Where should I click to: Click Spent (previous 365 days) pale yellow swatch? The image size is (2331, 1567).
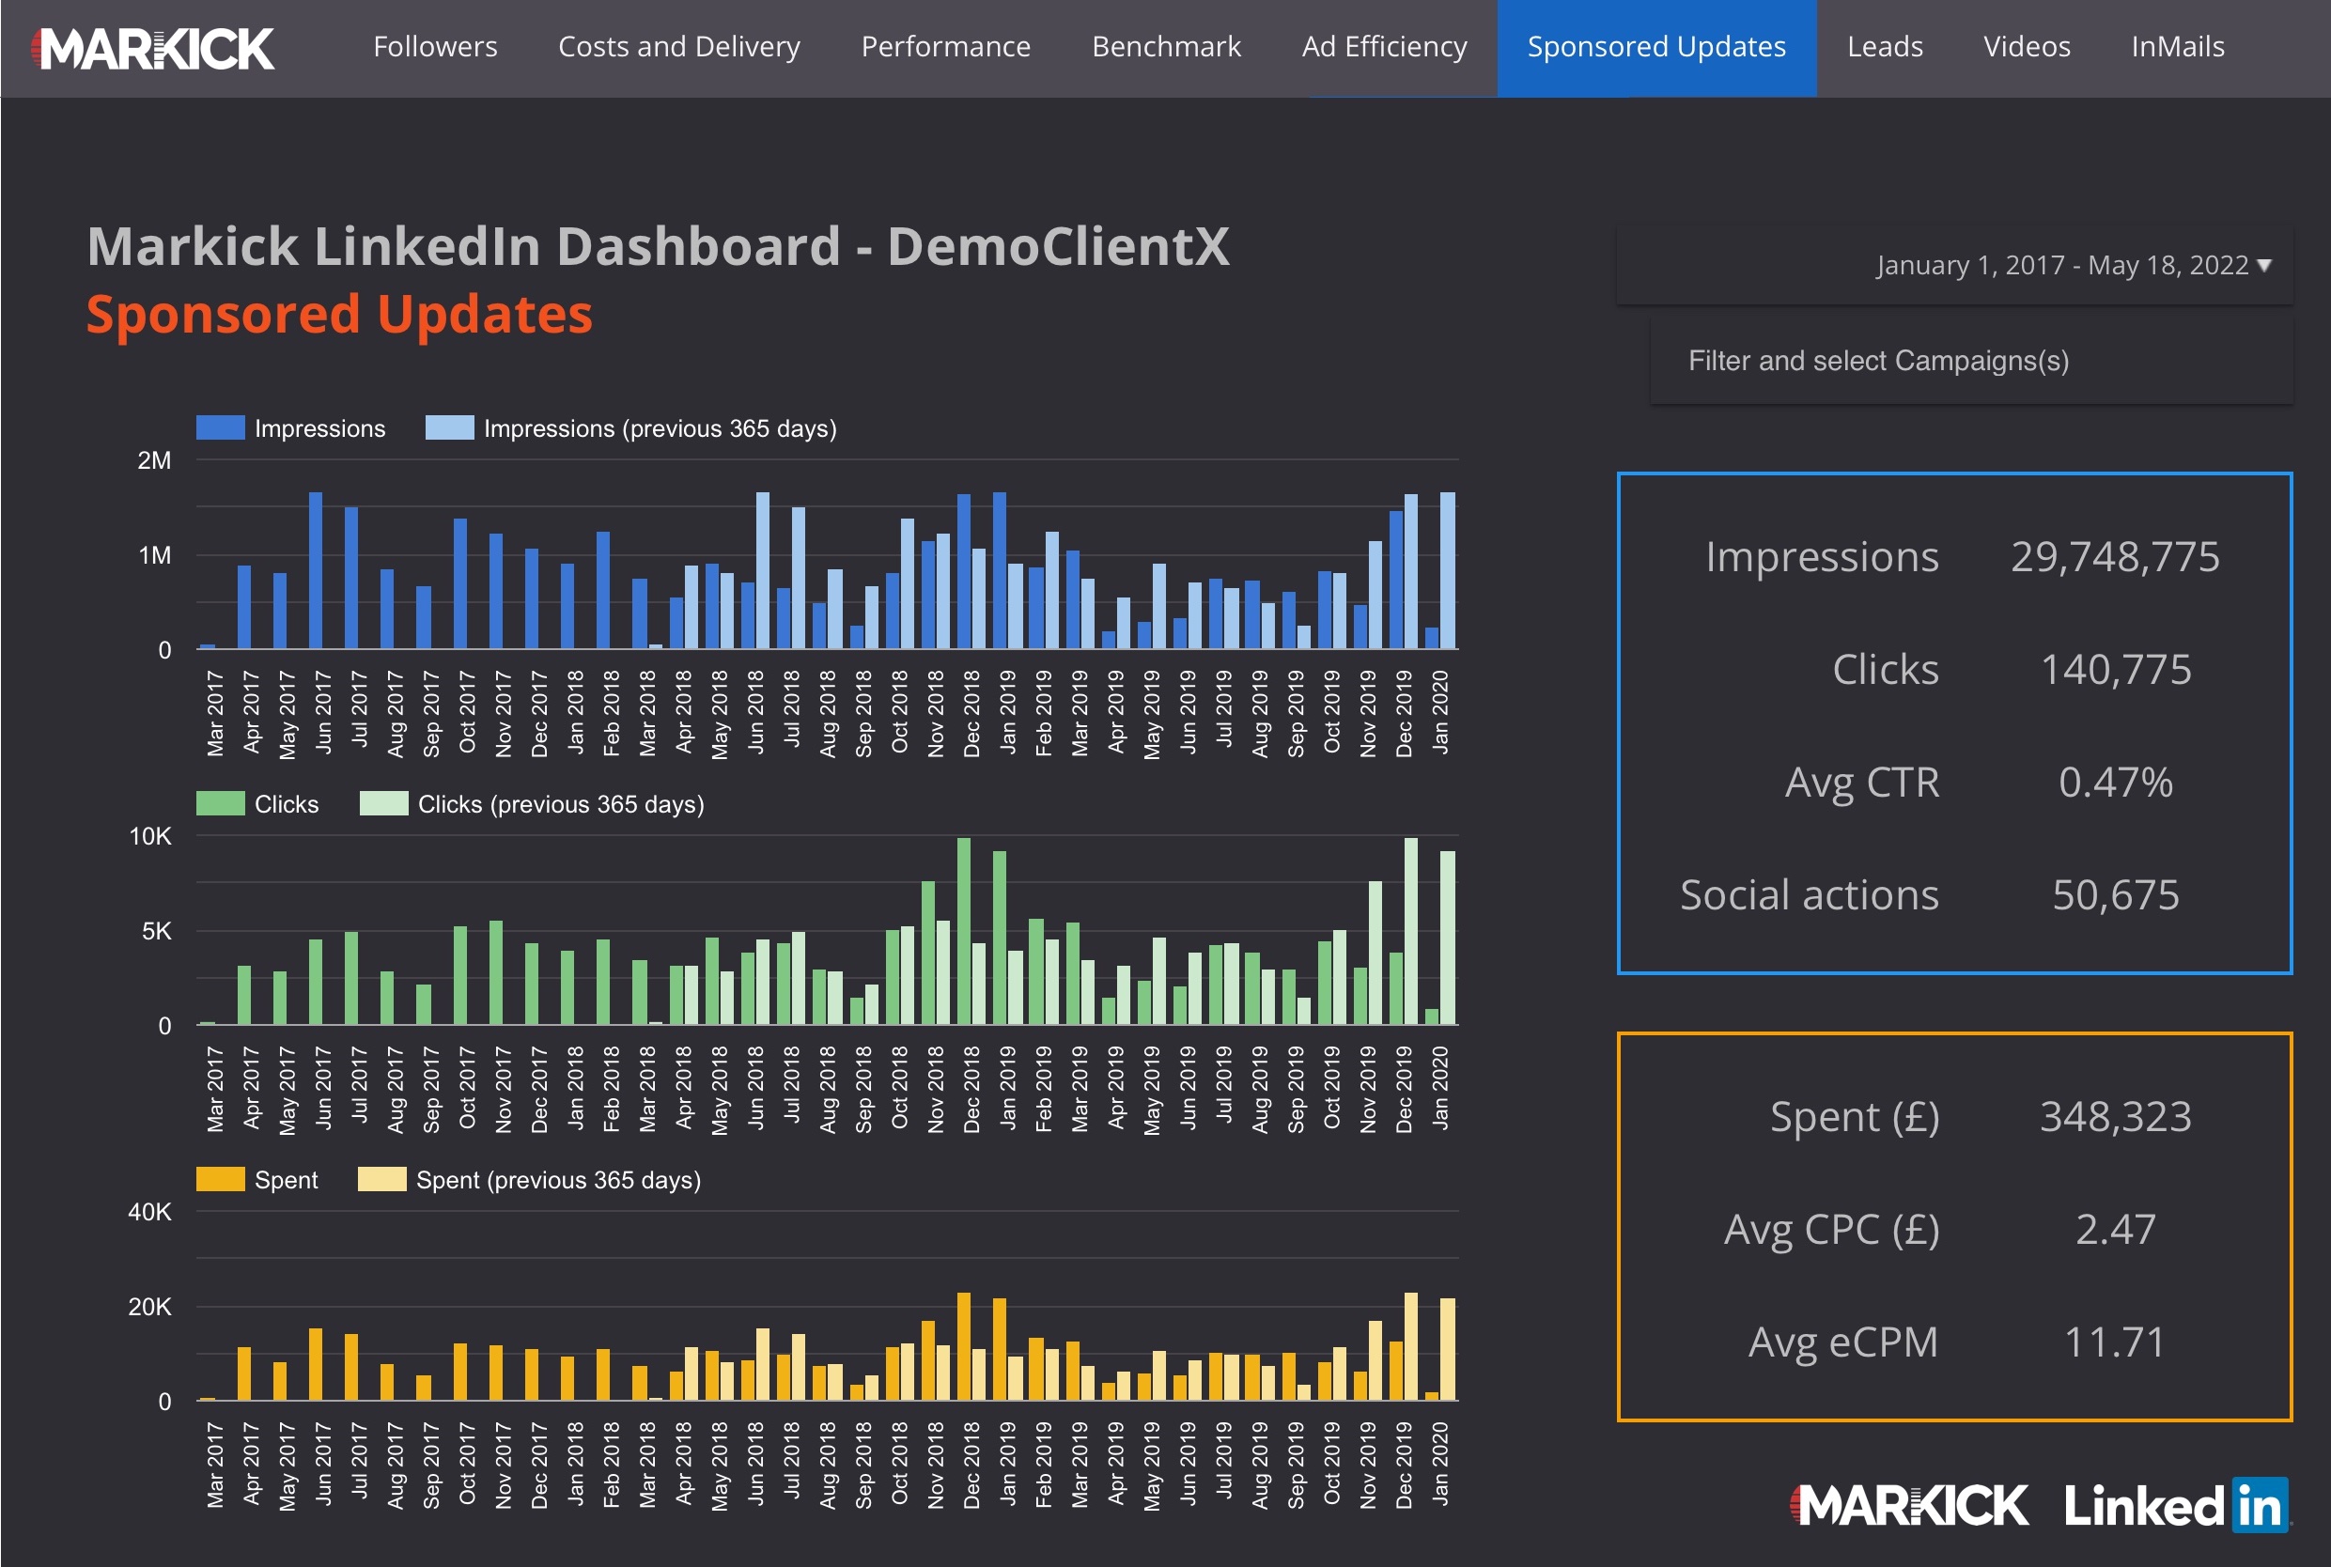pos(381,1179)
